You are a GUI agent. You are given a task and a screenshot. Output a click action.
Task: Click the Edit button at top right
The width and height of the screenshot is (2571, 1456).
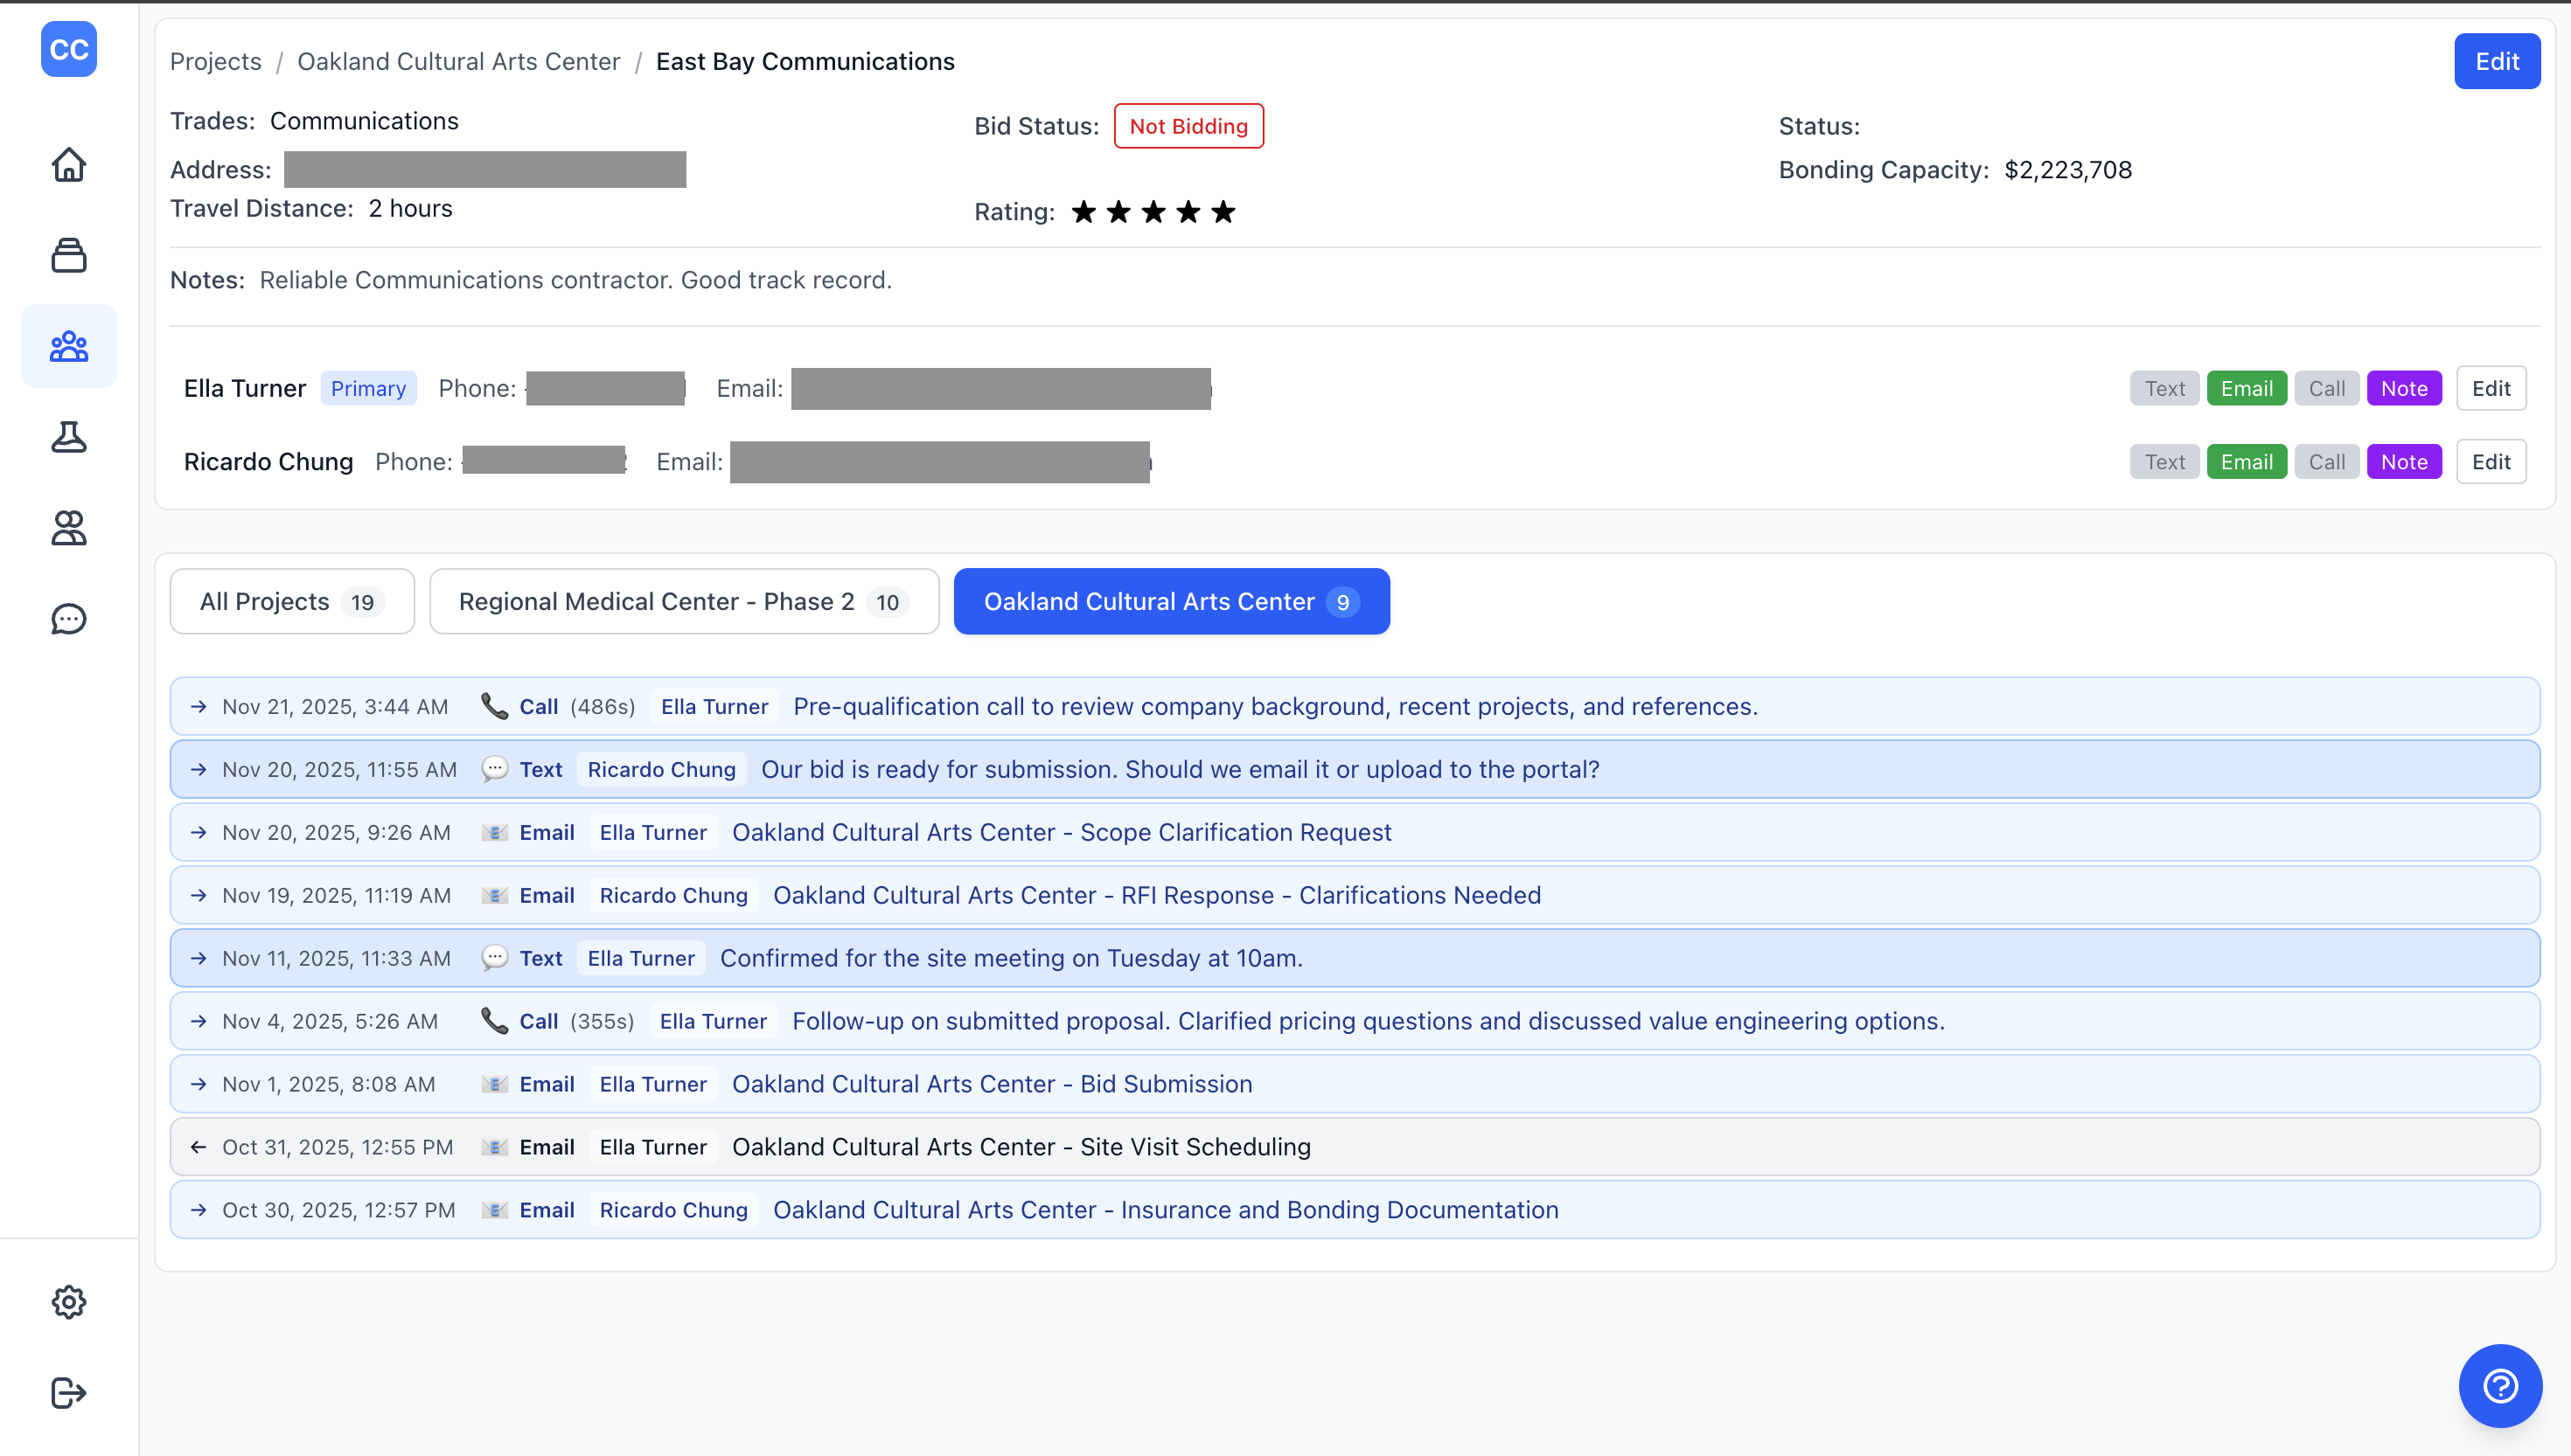click(x=2497, y=61)
